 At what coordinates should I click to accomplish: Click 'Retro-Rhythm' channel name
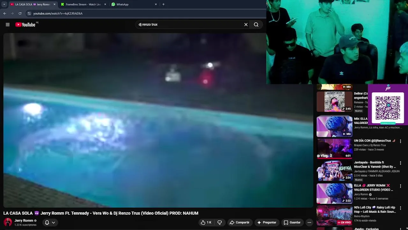click(362, 216)
